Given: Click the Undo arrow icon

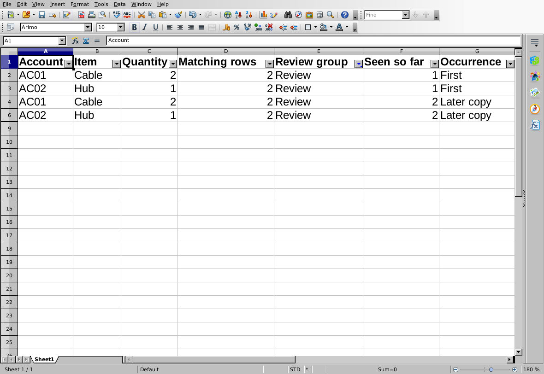Looking at the screenshot, I should [x=193, y=15].
